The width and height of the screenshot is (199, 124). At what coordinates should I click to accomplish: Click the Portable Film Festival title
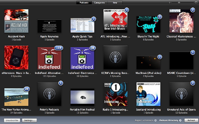click(x=82, y=110)
